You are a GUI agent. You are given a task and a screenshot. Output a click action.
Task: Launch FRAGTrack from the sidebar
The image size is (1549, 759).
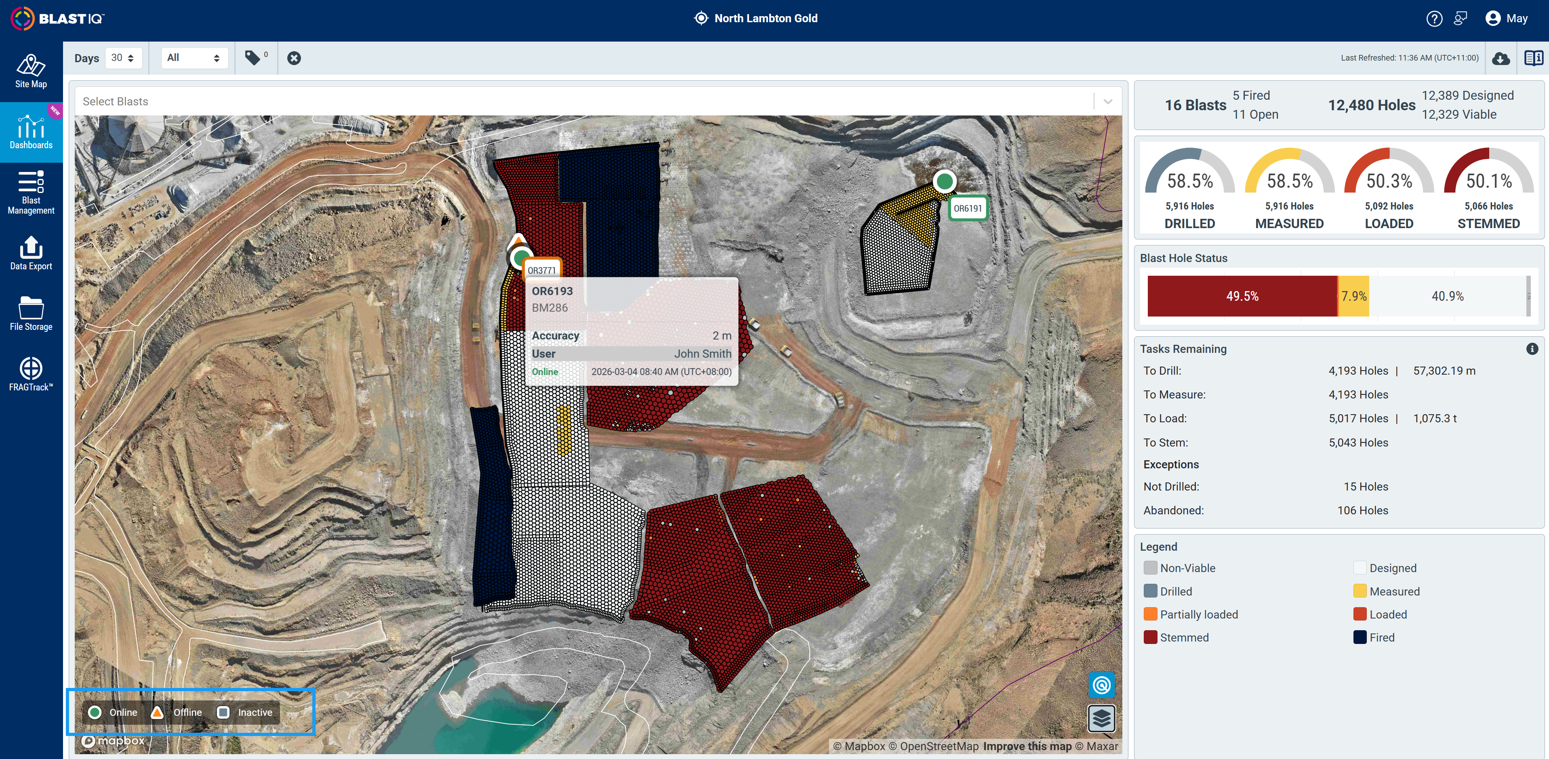click(31, 374)
